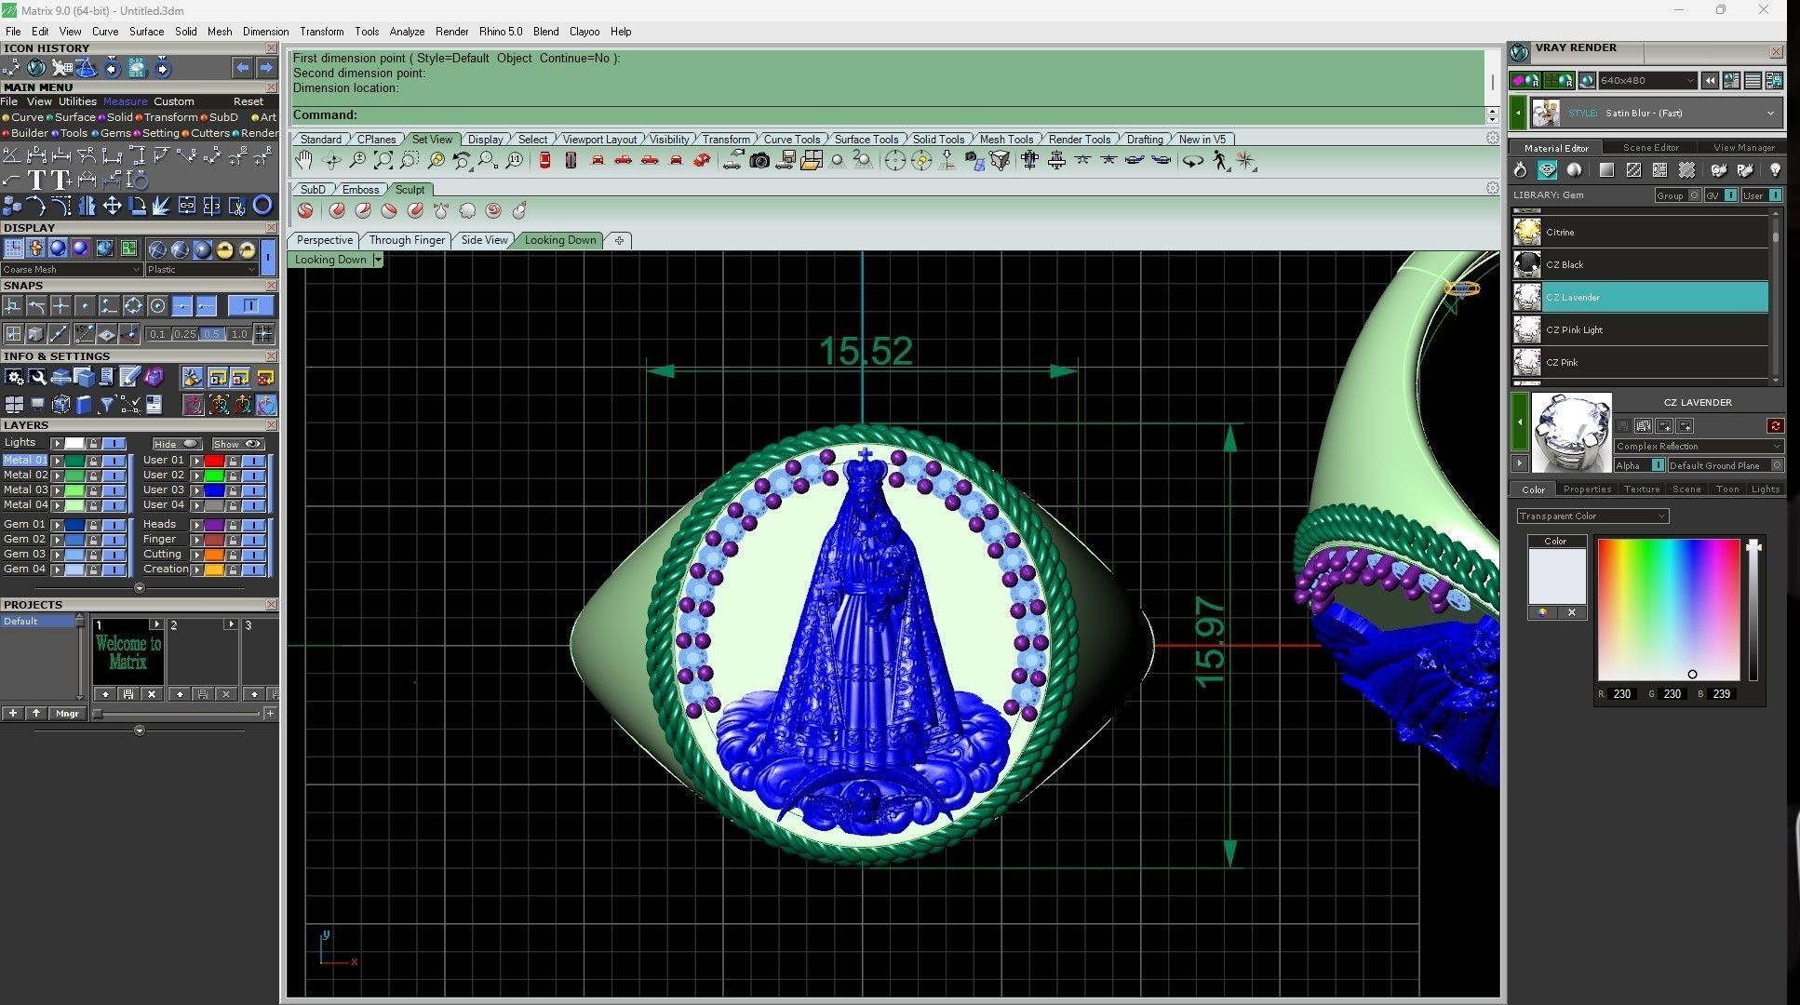
Task: Select the 1.0 snap increment
Action: (x=239, y=334)
